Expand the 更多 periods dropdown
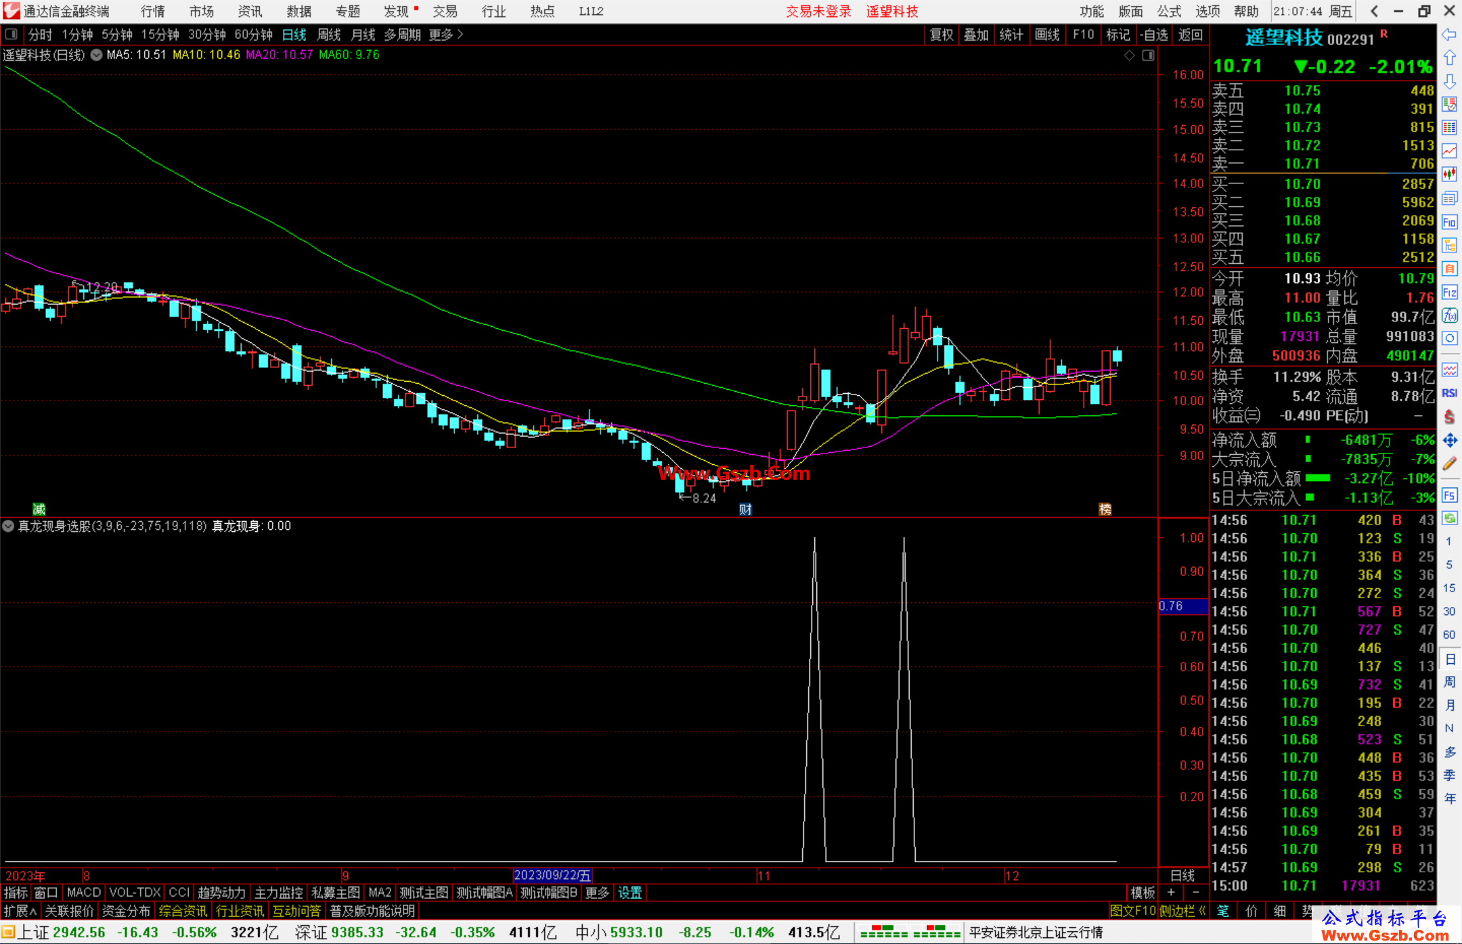This screenshot has height=944, width=1462. [x=446, y=35]
